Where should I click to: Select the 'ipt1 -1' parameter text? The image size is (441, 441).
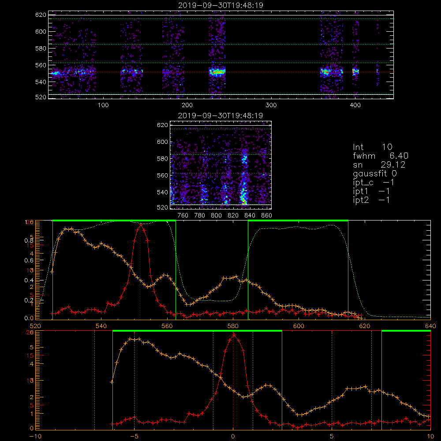[x=371, y=191]
